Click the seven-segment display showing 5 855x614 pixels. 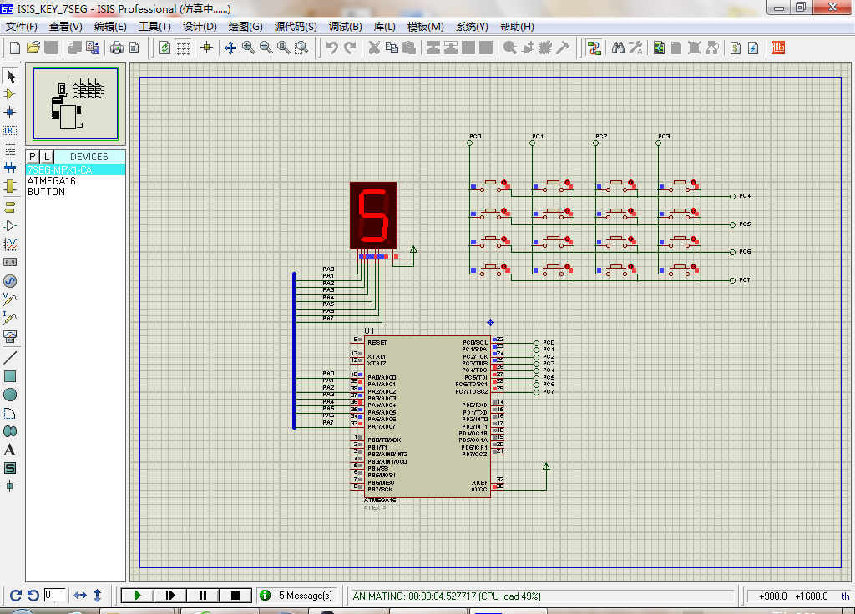pyautogui.click(x=373, y=216)
